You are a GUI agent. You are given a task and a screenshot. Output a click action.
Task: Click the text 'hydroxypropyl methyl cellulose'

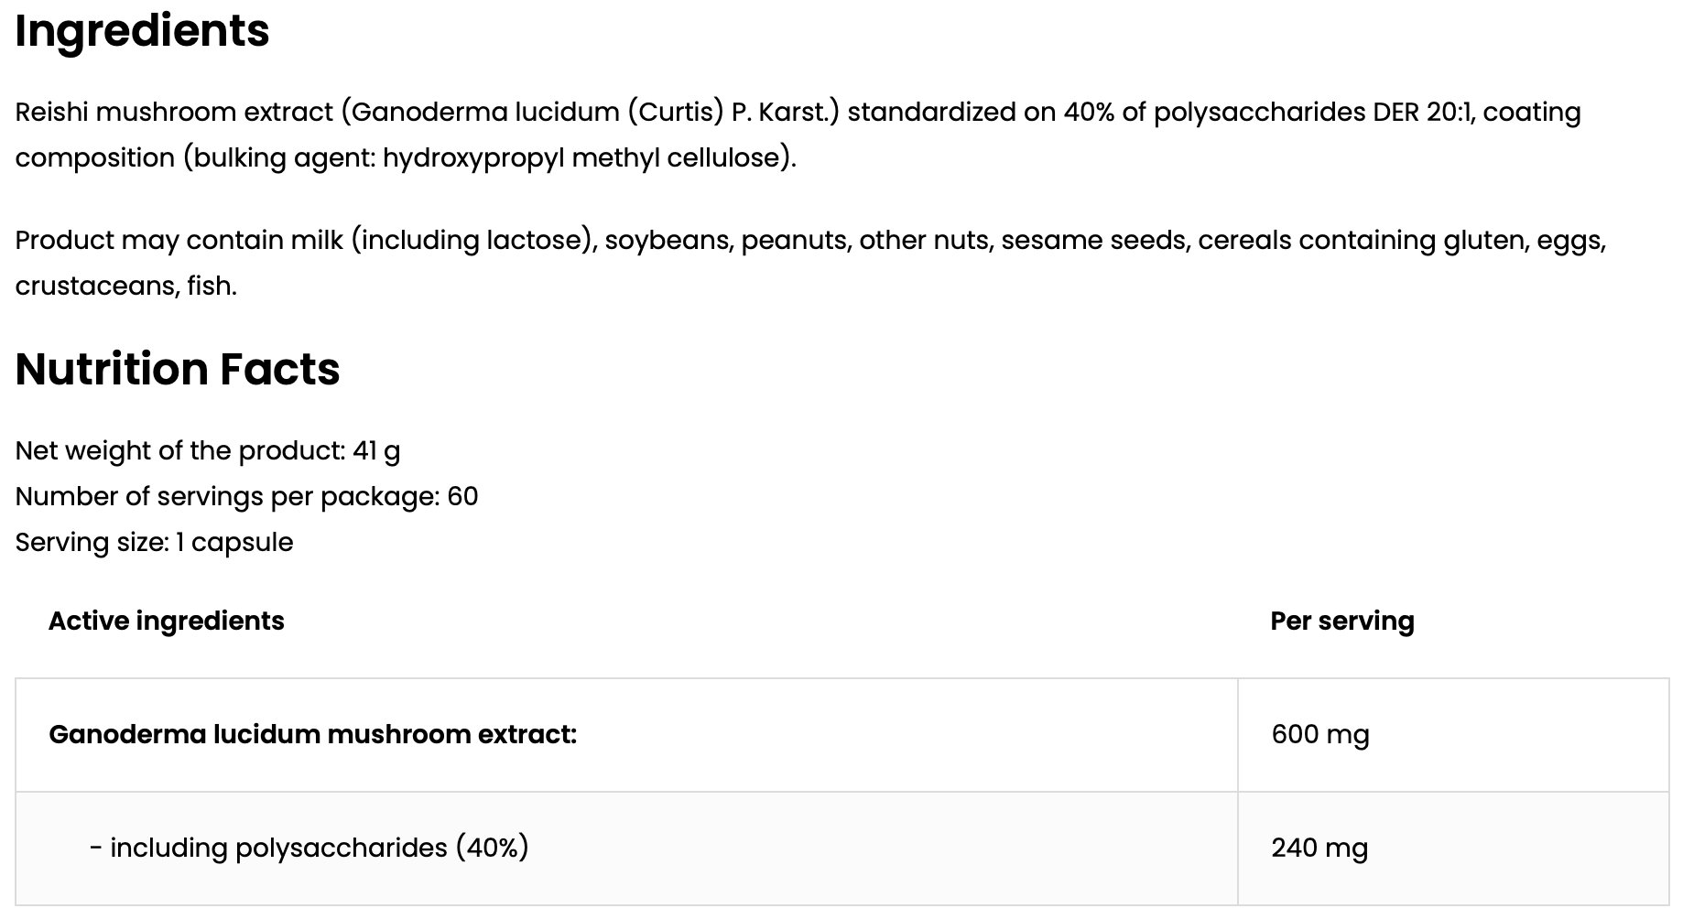[x=585, y=158]
